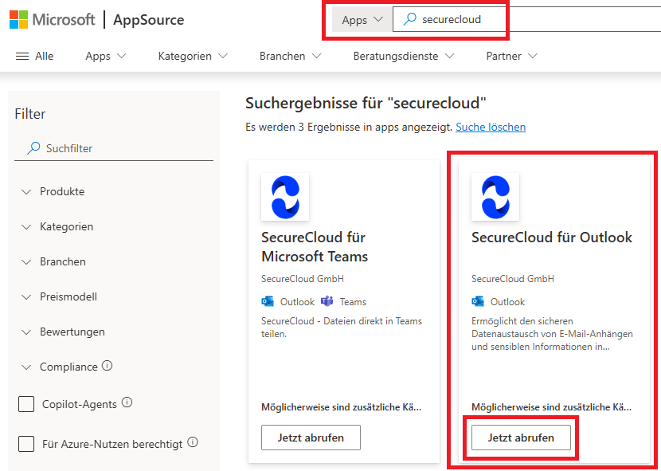661x471 pixels.
Task: Click the SecureCloud für Outlook logo
Action: pos(495,197)
